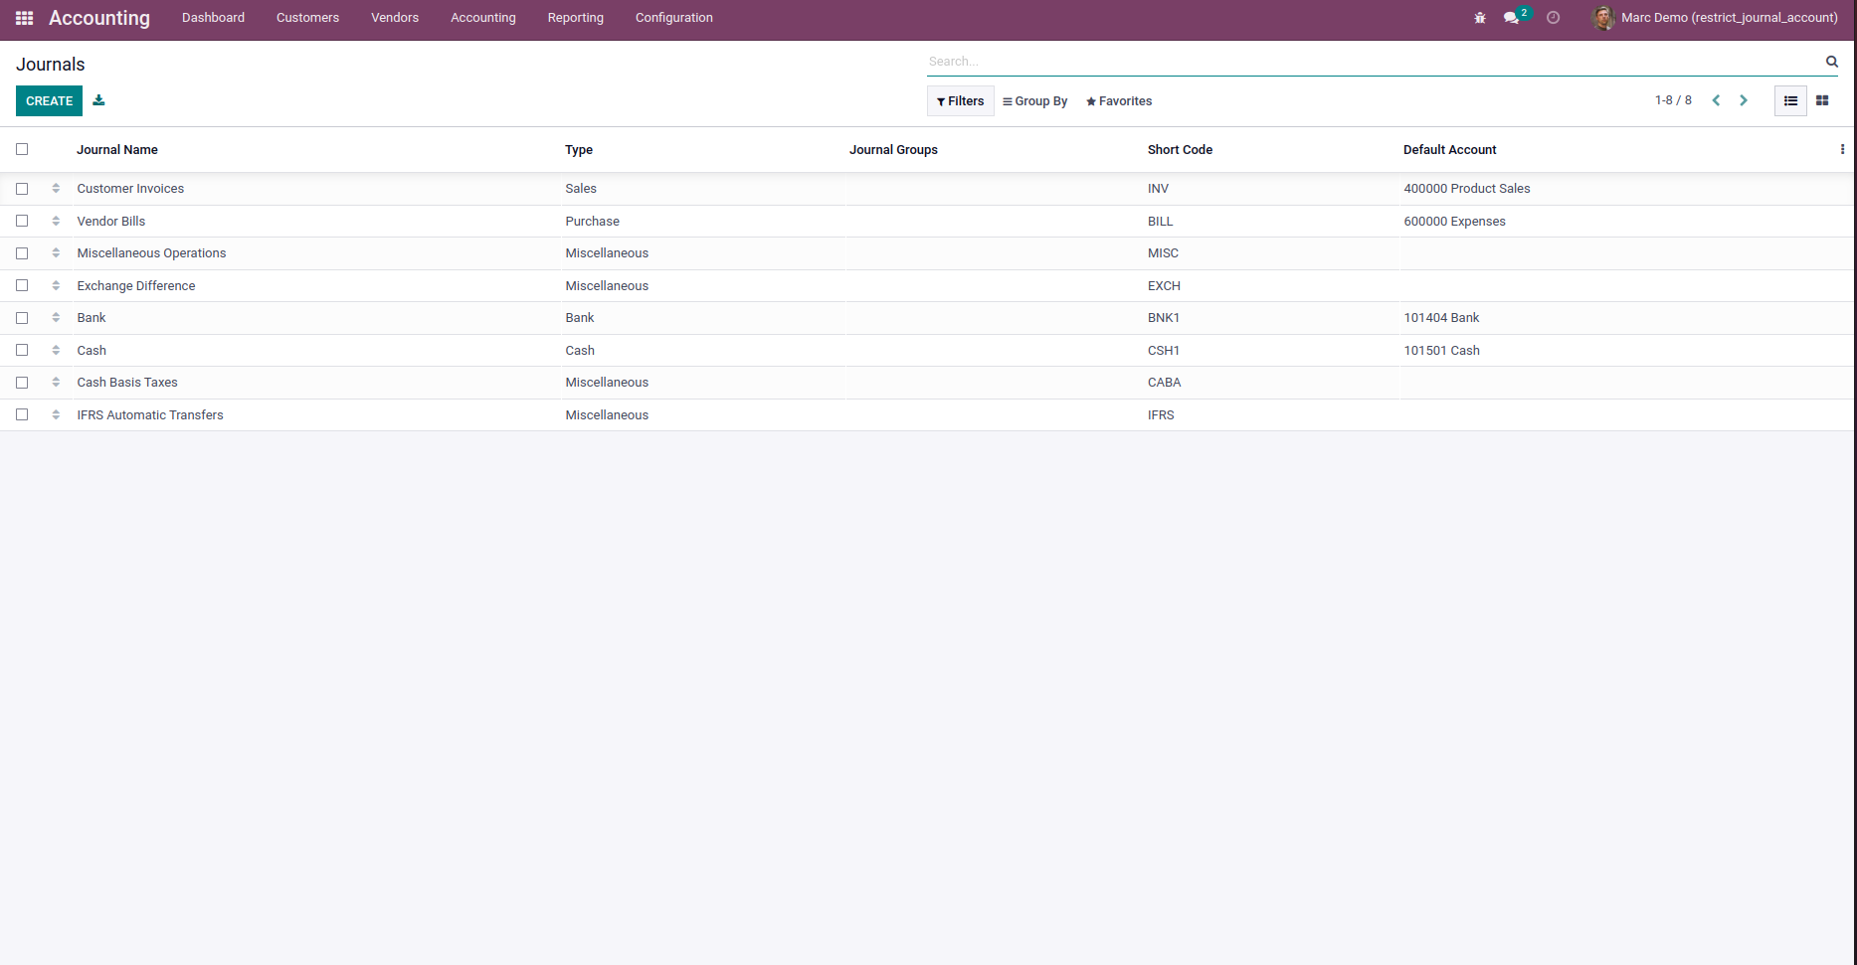Click the search magnifier icon
The width and height of the screenshot is (1857, 965).
(1831, 62)
